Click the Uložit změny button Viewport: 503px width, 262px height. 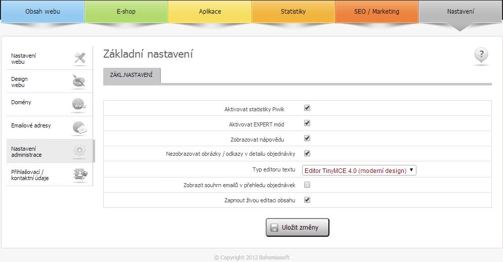298,228
